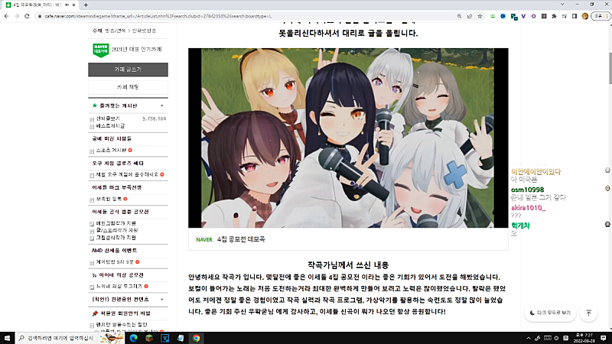
Task: Open the Chrome update menu (오류) button
Action: pyautogui.click(x=601, y=16)
